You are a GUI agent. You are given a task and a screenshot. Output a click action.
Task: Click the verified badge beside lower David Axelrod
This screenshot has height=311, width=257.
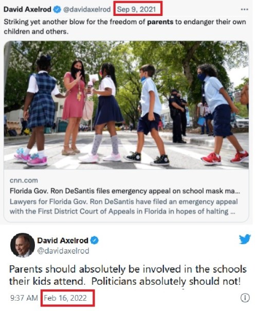tap(95, 240)
